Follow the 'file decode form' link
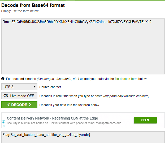The height and width of the screenshot is (143, 165). [x=126, y=79]
